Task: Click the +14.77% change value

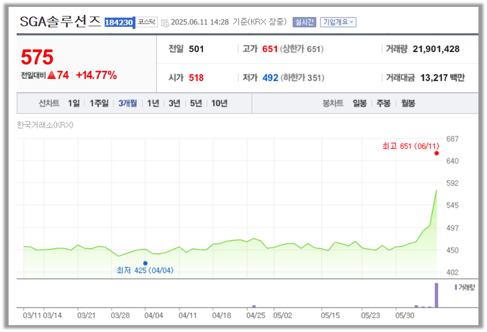Action: coord(96,75)
